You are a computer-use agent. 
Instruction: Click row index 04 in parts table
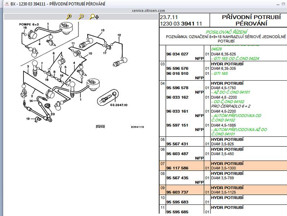(x=163, y=83)
